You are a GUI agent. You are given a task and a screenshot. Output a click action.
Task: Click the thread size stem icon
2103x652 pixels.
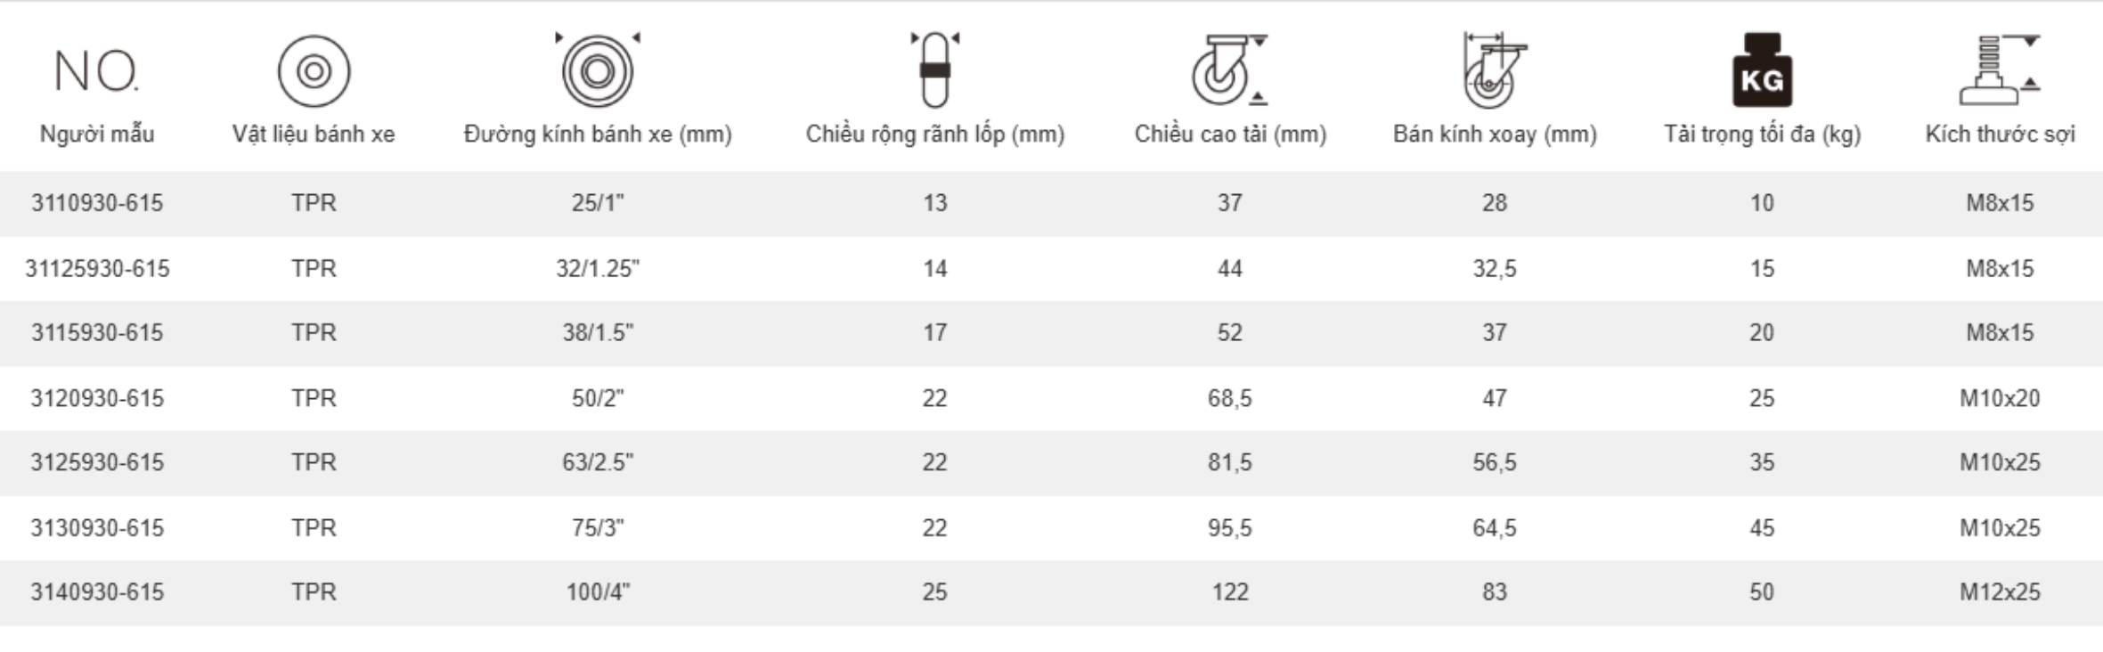point(1999,70)
